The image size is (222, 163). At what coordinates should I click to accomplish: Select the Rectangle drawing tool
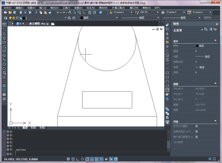4,42
